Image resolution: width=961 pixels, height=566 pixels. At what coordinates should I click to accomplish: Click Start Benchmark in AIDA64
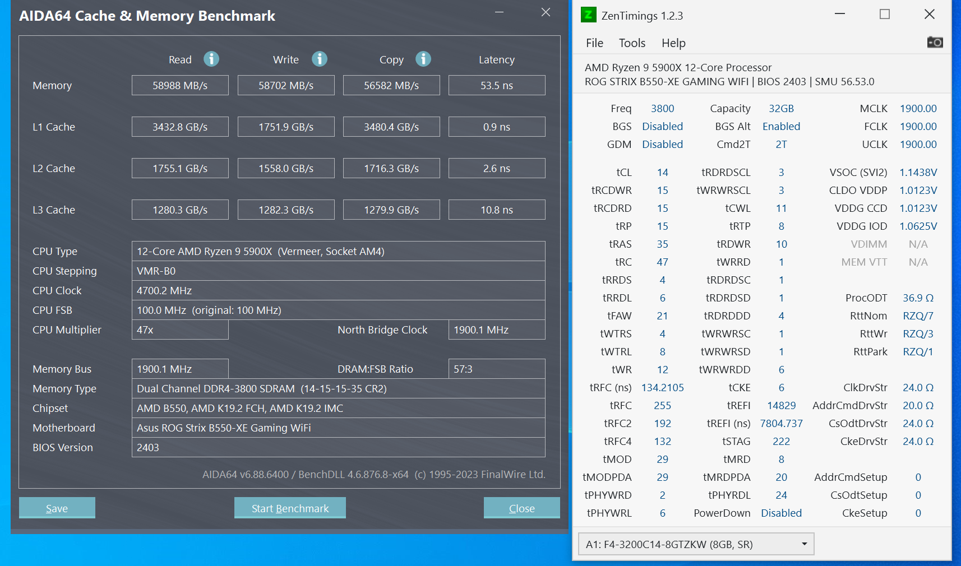click(290, 508)
